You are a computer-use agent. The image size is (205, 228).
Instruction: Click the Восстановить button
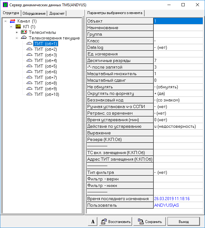pos(116,221)
